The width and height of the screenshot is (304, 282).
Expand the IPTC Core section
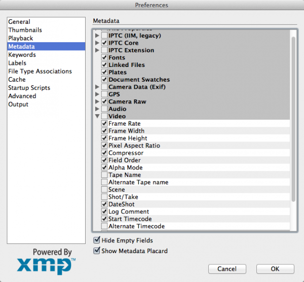point(97,43)
